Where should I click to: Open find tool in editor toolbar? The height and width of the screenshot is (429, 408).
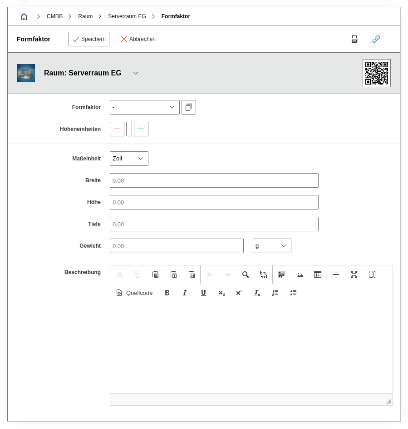246,274
